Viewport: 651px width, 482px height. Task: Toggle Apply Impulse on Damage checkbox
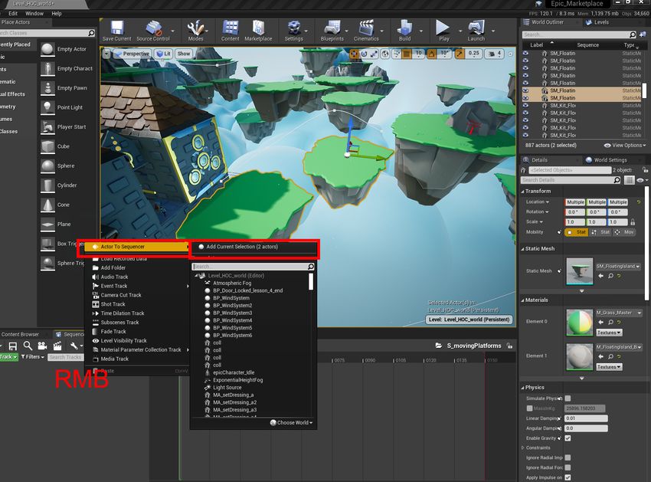click(568, 477)
